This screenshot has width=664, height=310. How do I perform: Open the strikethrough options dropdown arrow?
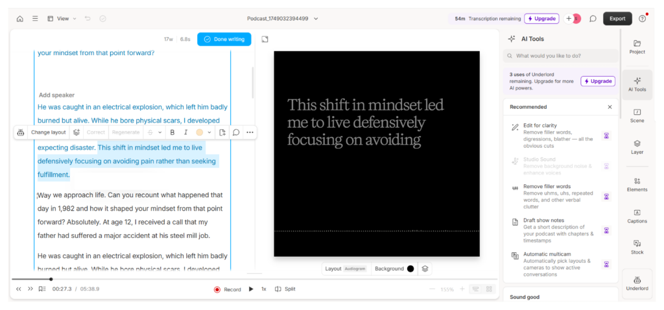[160, 132]
